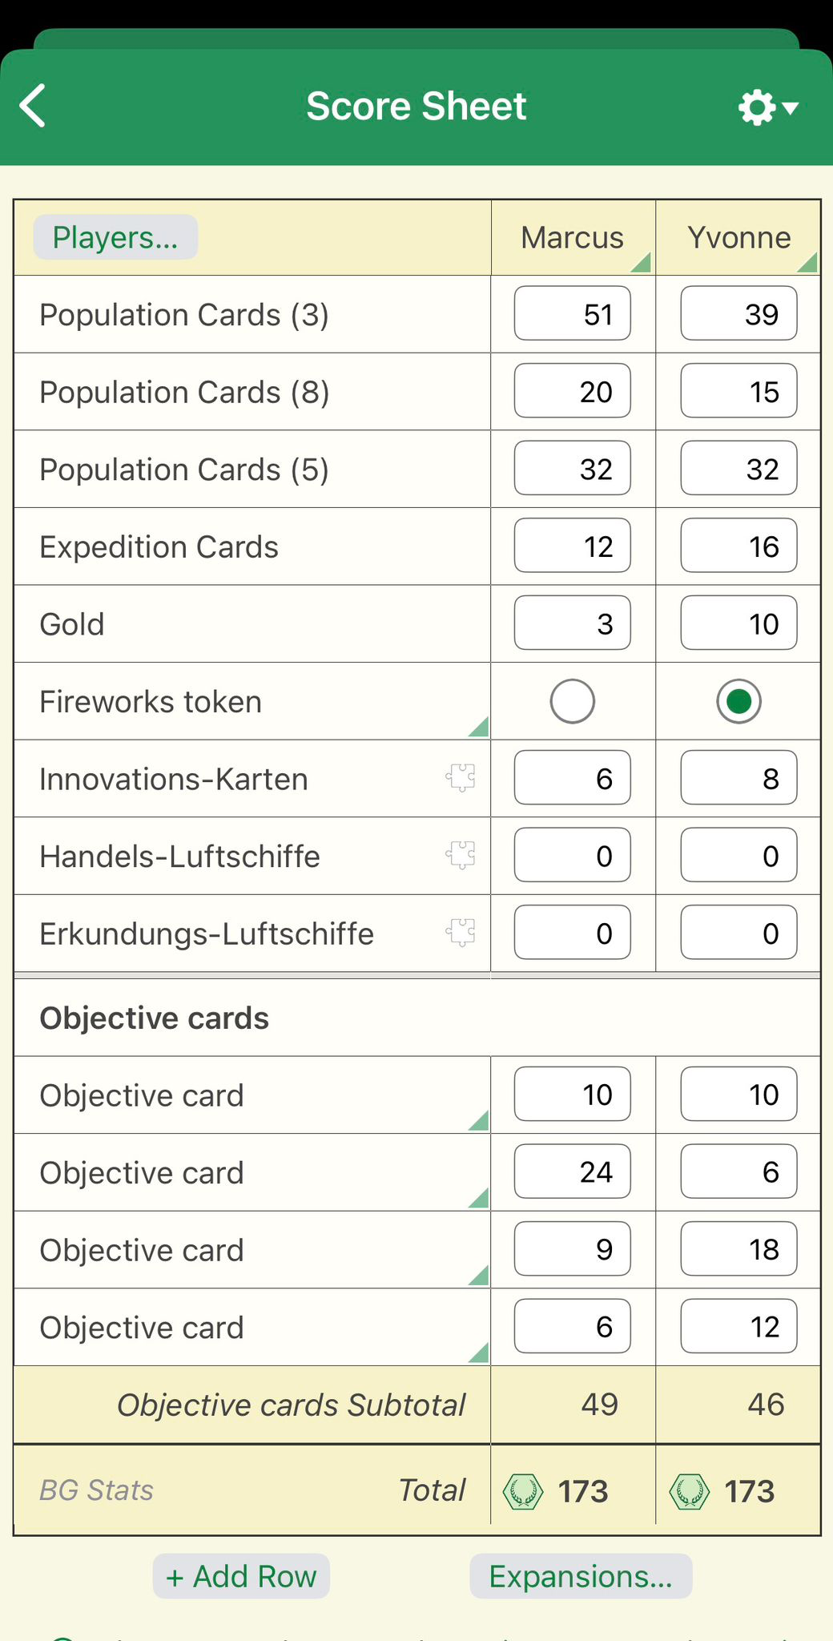The height and width of the screenshot is (1641, 833).
Task: Tap the Innovations-Karten expansion puzzle icon
Action: 461,778
